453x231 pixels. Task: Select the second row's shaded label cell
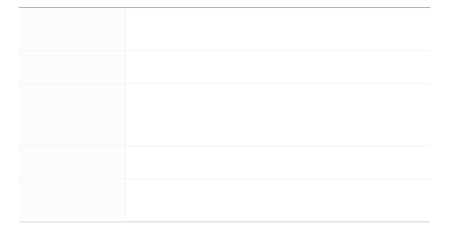coord(72,67)
